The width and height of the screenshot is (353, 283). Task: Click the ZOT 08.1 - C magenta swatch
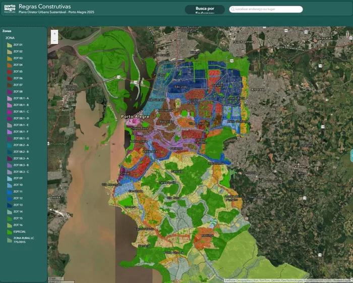pyautogui.click(x=10, y=112)
